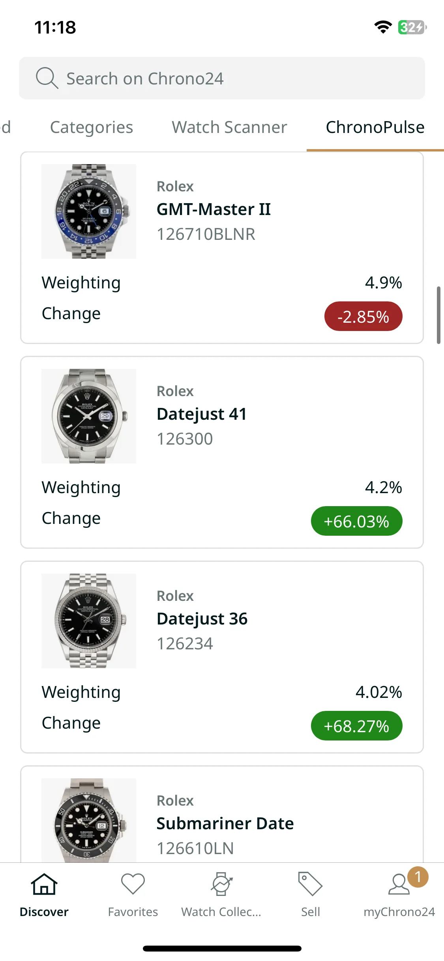The image size is (444, 961).
Task: Open myChrono24 profile icon
Action: tap(399, 884)
